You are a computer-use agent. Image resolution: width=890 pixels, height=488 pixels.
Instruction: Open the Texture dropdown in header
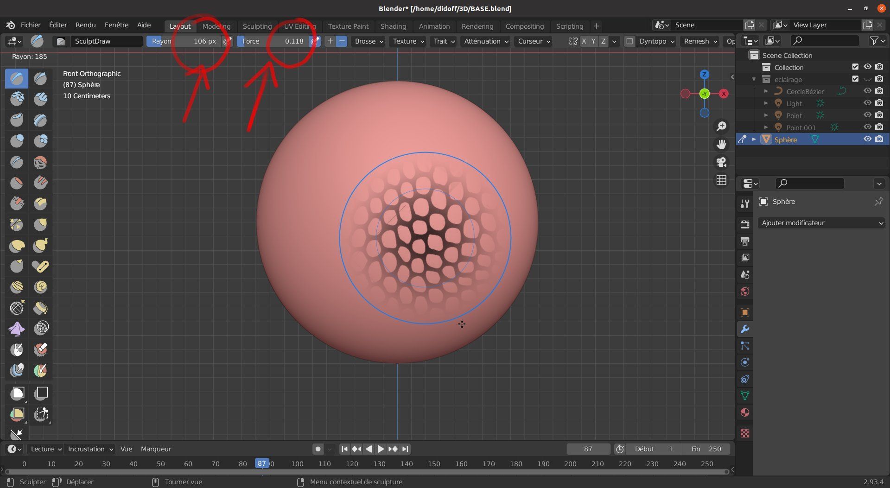[x=408, y=41]
